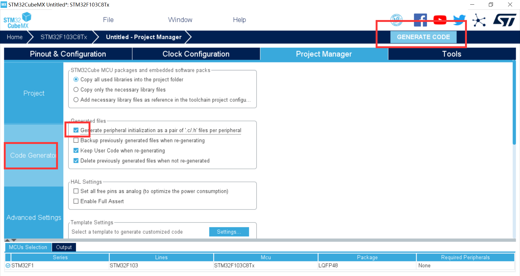520x276 pixels.
Task: Click the Lines column header
Action: 161,257
